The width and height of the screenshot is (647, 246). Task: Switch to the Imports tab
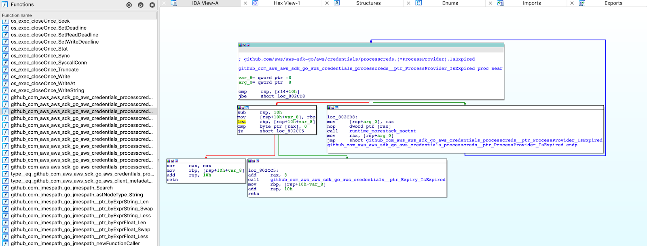click(x=531, y=3)
